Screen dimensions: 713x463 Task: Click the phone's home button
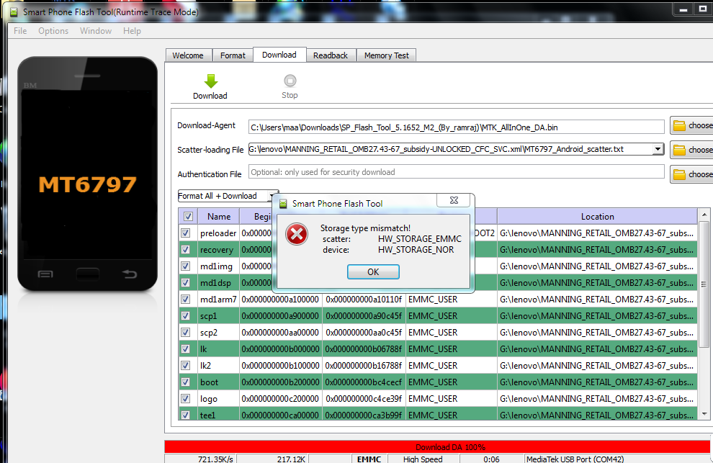pos(88,274)
